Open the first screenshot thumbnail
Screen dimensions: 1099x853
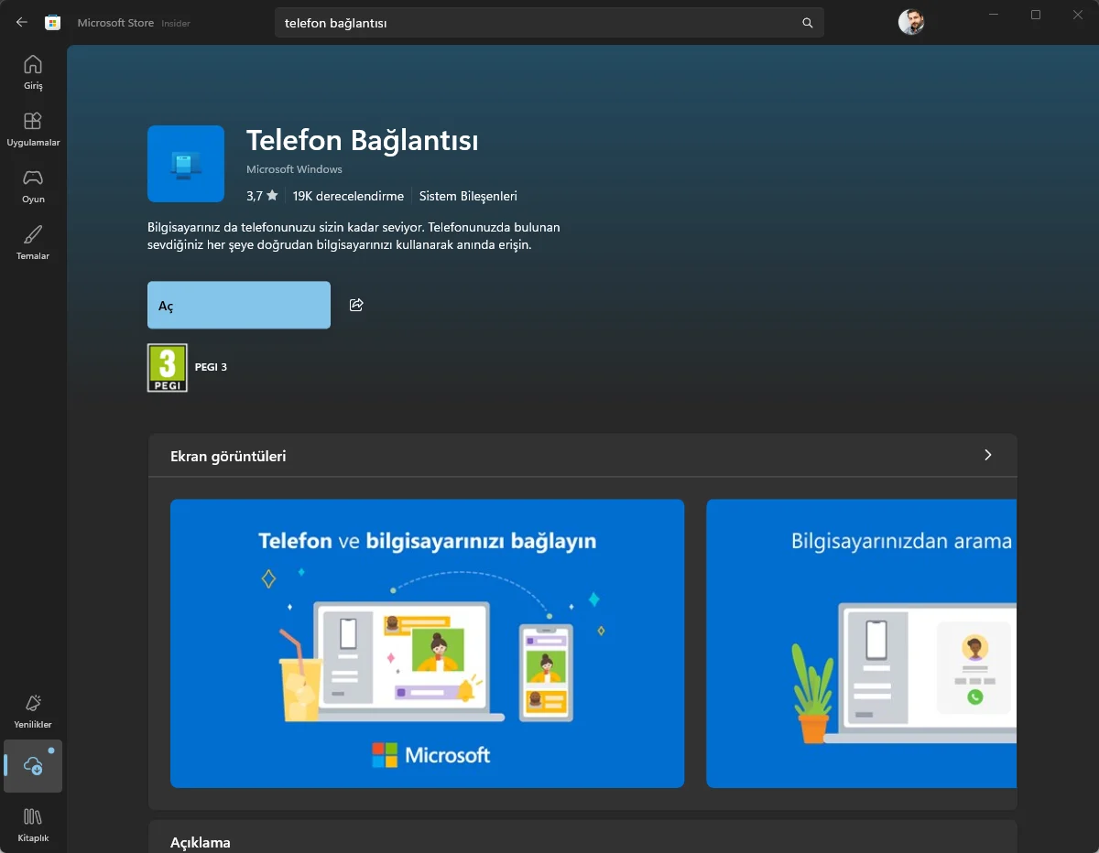(x=427, y=643)
